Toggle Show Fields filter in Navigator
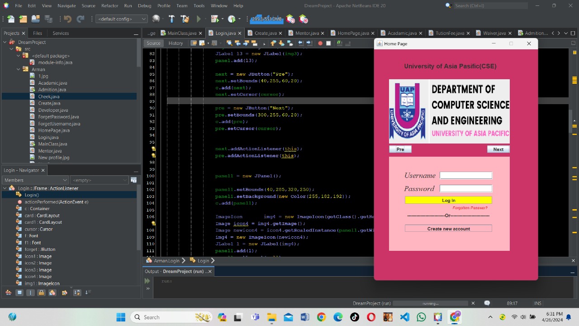 [19, 292]
